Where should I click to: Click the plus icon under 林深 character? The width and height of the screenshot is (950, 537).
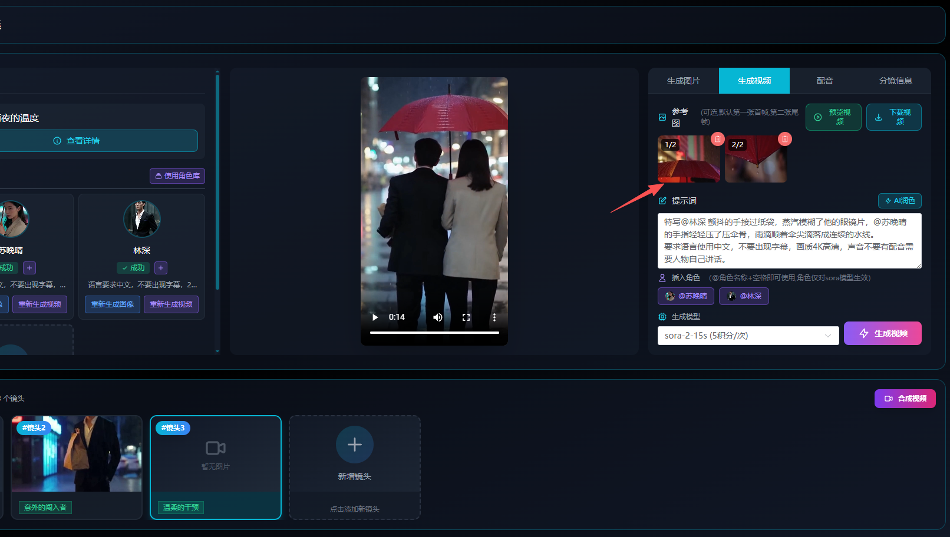(161, 268)
